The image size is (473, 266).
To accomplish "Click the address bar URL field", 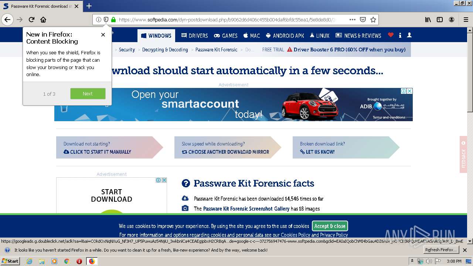I will coord(227,20).
